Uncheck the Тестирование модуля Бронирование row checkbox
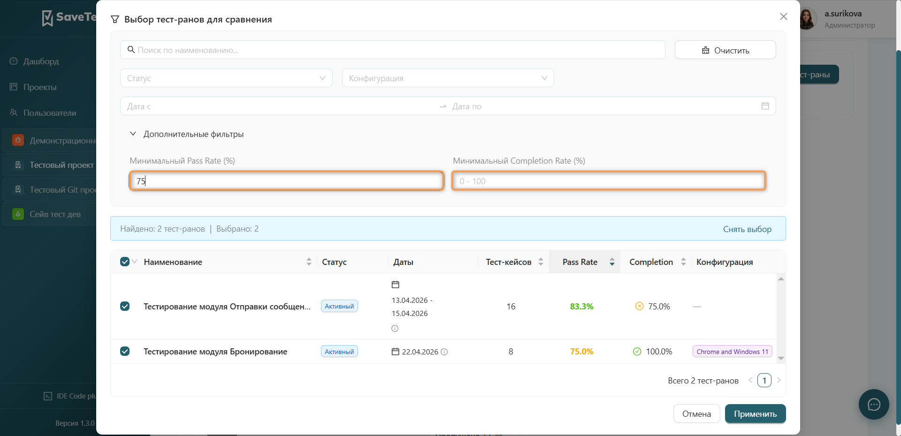This screenshot has height=436, width=901. click(x=125, y=351)
